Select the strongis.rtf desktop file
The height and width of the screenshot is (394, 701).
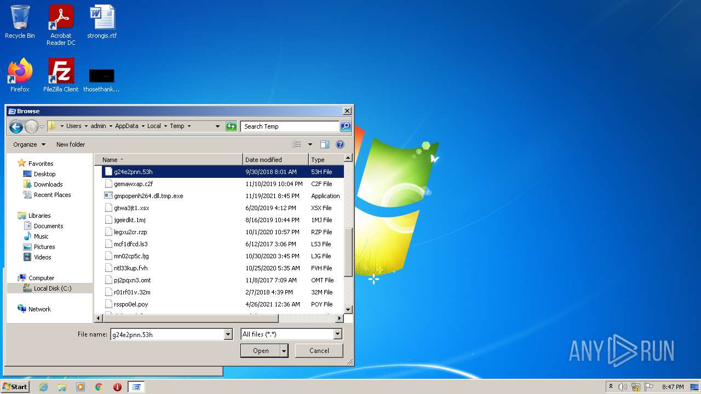tap(102, 22)
